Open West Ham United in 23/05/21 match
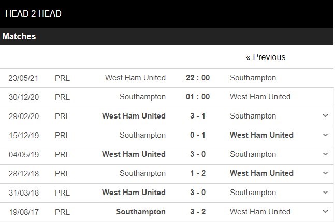This screenshot has width=335, height=222. (x=135, y=78)
